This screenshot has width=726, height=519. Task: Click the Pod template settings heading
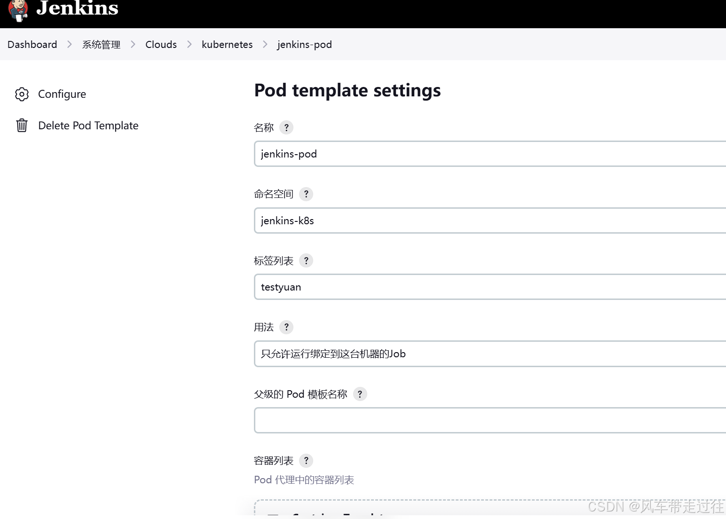point(347,90)
